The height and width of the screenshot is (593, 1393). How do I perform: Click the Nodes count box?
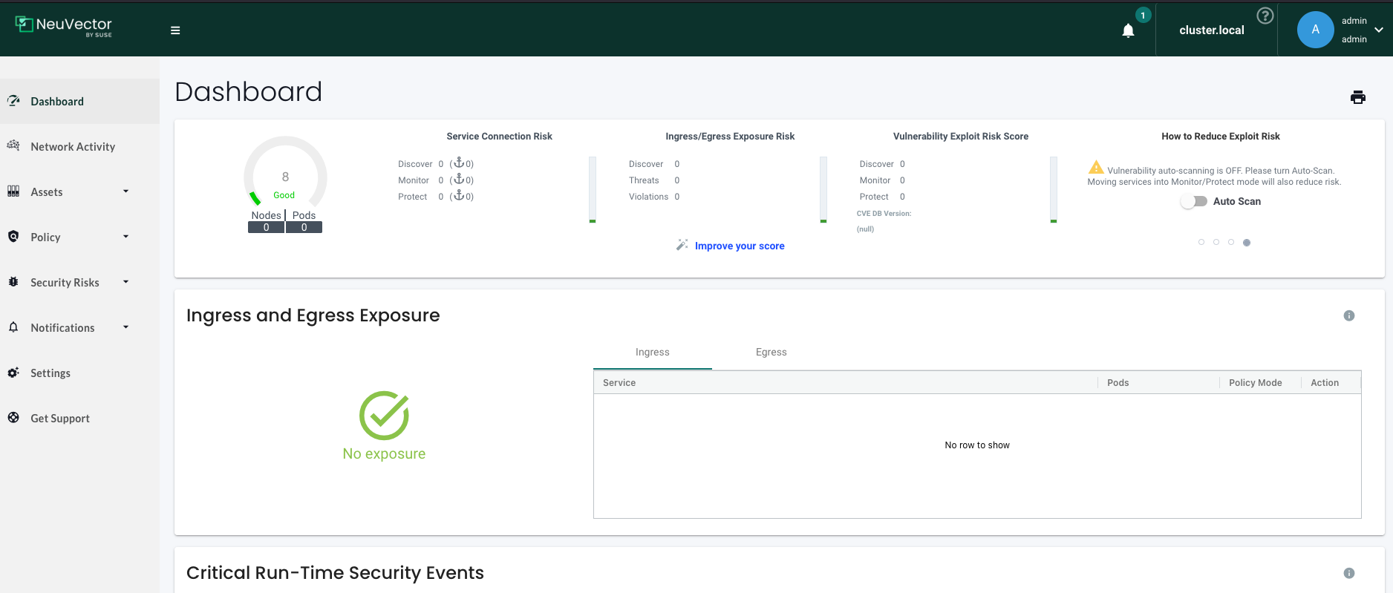coord(267,228)
